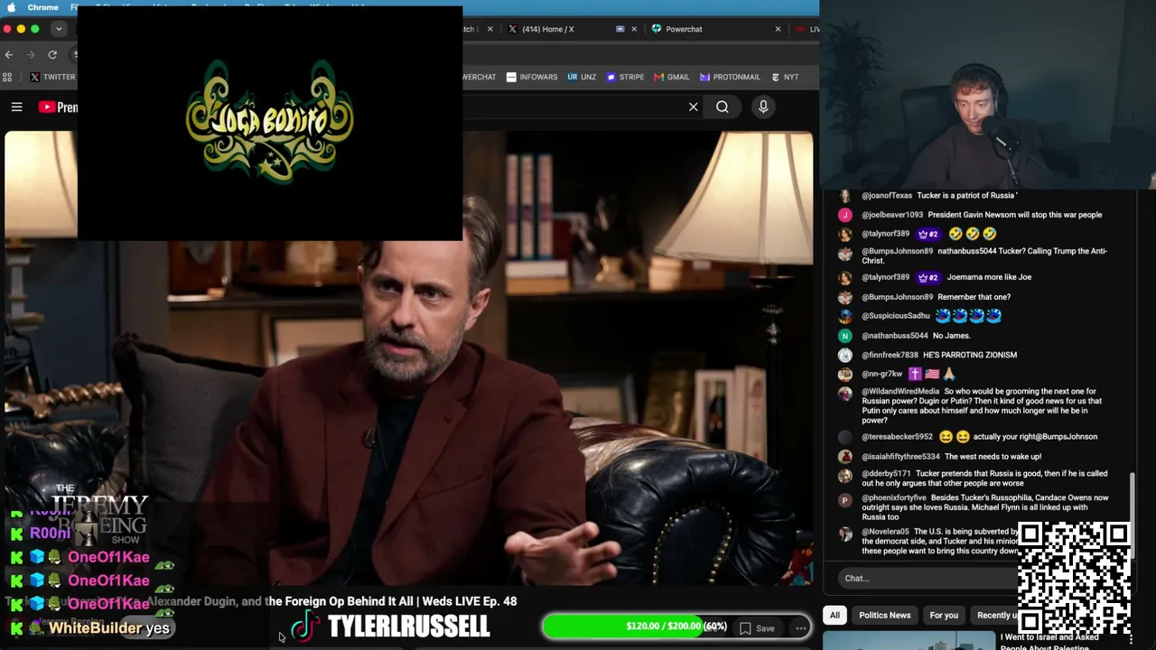1156x650 pixels.
Task: Click the @finnfreek7838 username in chat
Action: 890,355
